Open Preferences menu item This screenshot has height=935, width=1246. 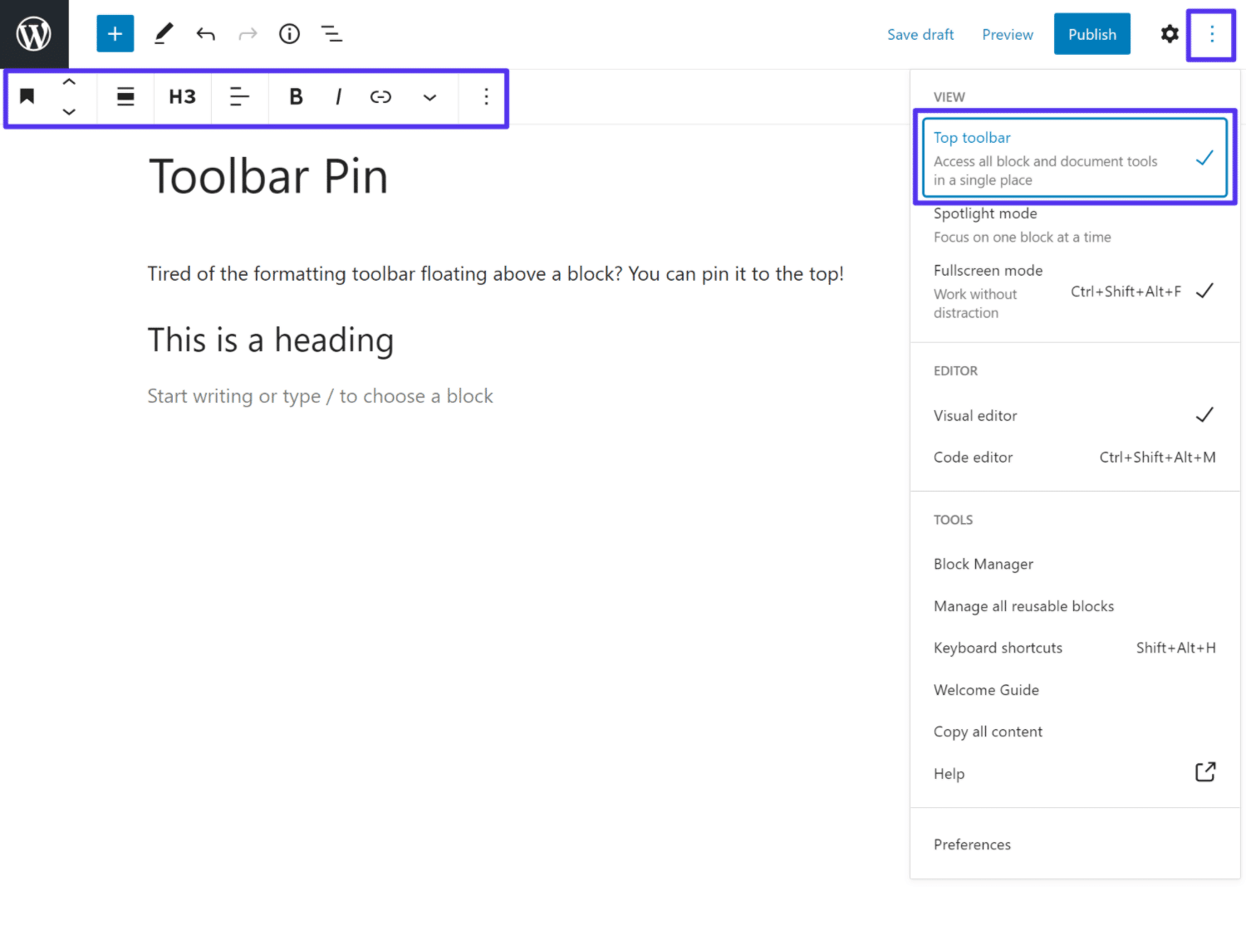972,844
